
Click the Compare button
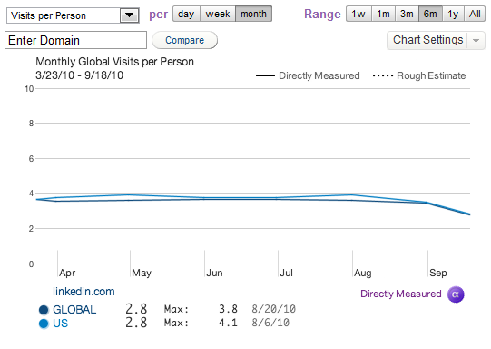click(x=185, y=40)
